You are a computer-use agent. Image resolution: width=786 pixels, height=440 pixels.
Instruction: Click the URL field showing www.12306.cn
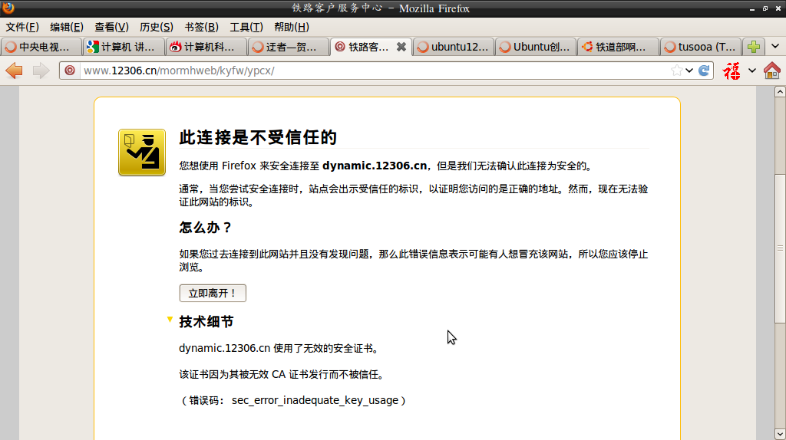pos(374,71)
